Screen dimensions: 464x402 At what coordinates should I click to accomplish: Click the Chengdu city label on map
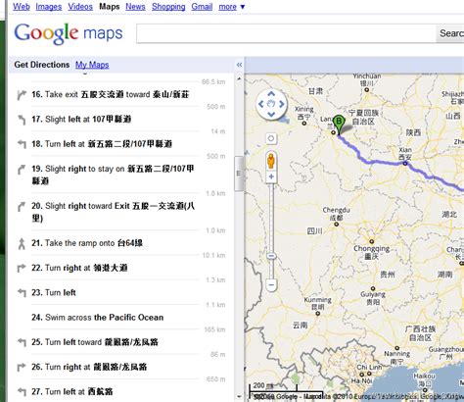[336, 214]
